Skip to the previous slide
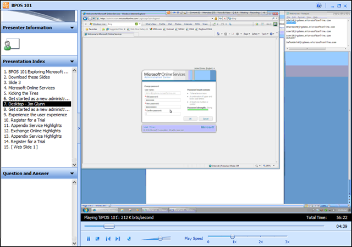This screenshot has width=352, height=247. coord(108,239)
